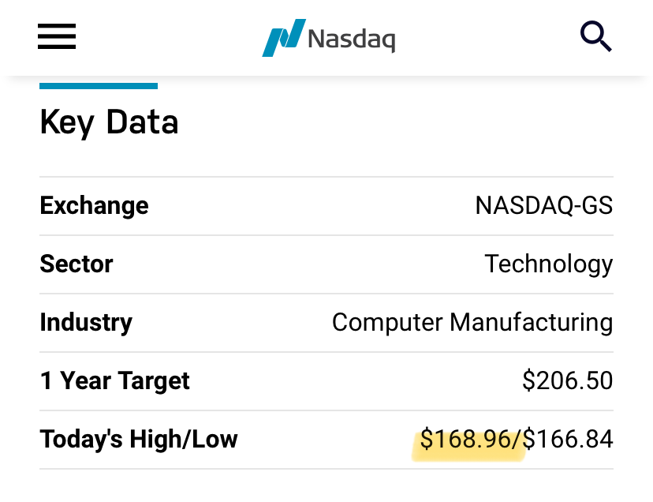Click the Industry row label

(x=86, y=323)
